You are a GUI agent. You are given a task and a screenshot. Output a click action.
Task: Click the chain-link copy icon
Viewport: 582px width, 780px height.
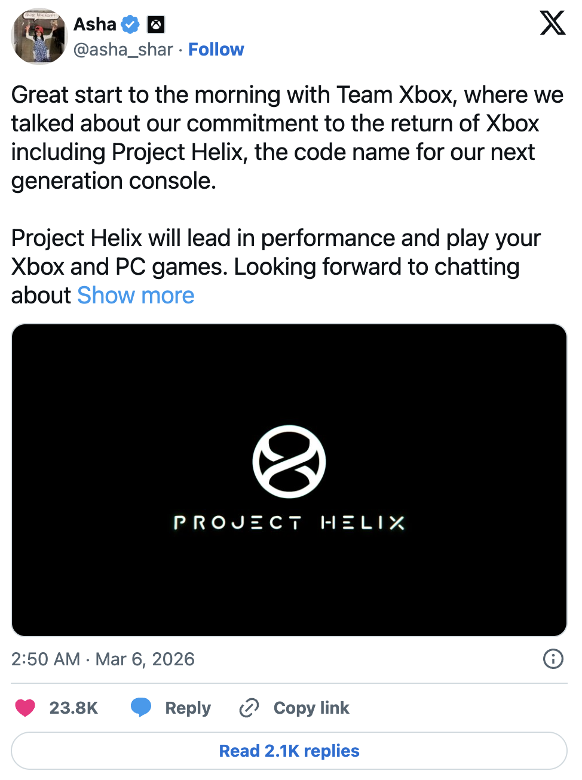coord(249,708)
